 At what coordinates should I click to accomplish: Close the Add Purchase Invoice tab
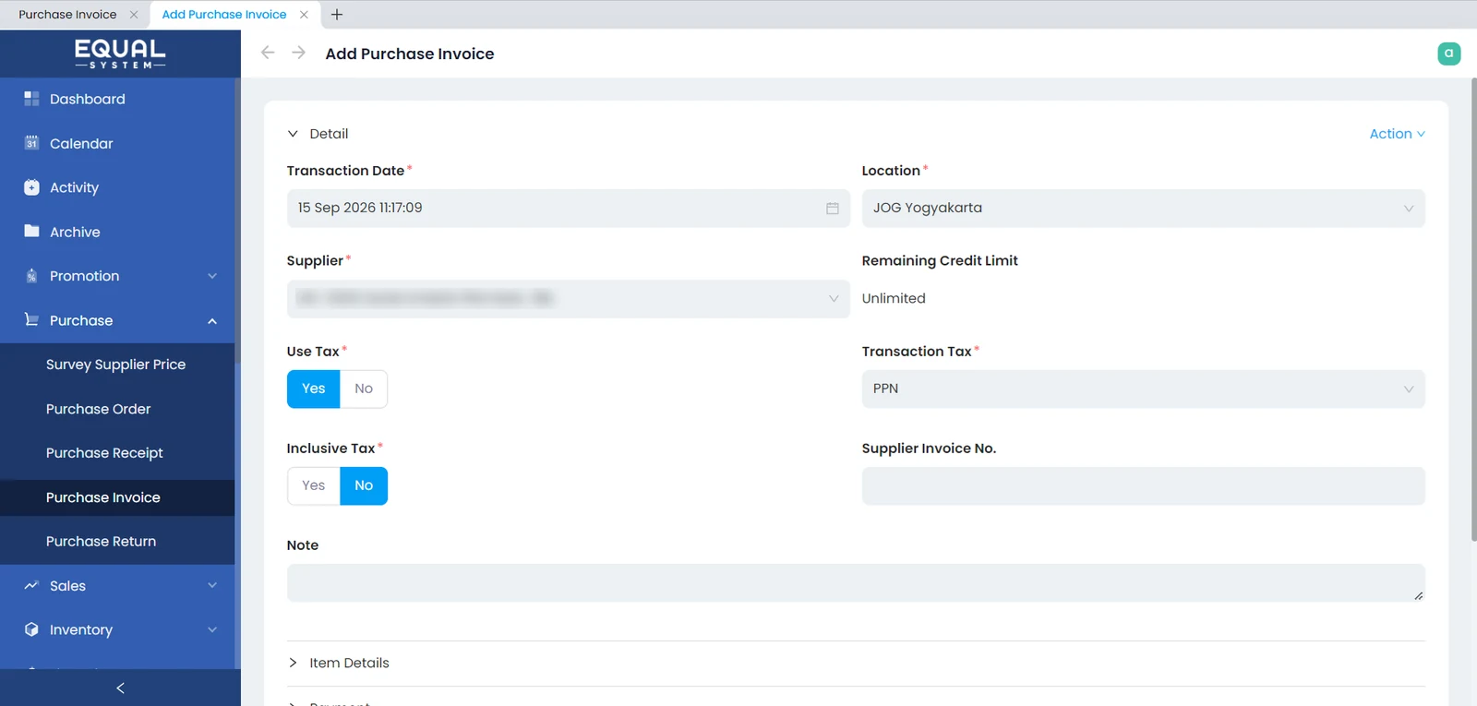(304, 15)
